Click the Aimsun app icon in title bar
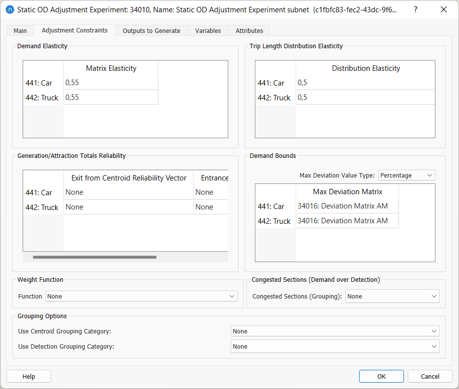This screenshot has width=459, height=389. 9,9
